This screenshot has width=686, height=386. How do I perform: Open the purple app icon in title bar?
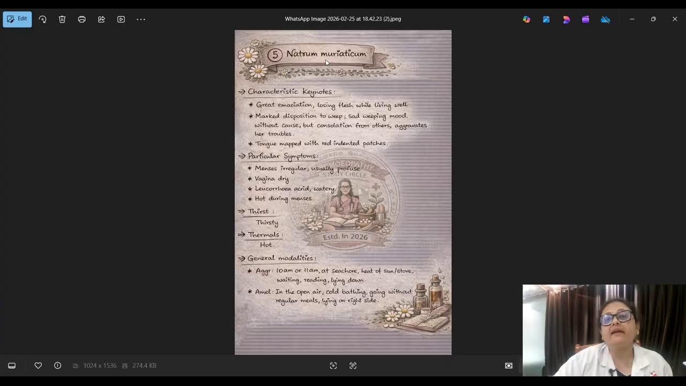click(x=585, y=19)
